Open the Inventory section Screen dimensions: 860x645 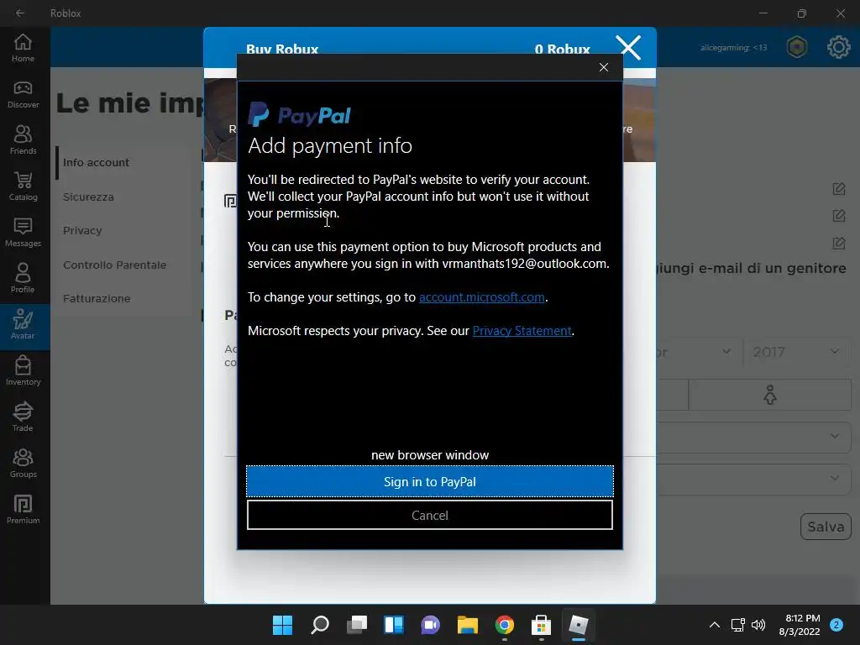[23, 370]
